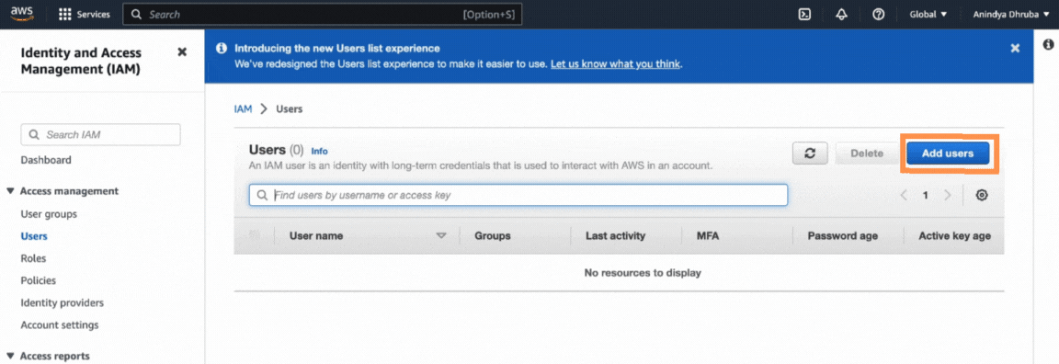
Task: Click the Groups column header
Action: [493, 235]
